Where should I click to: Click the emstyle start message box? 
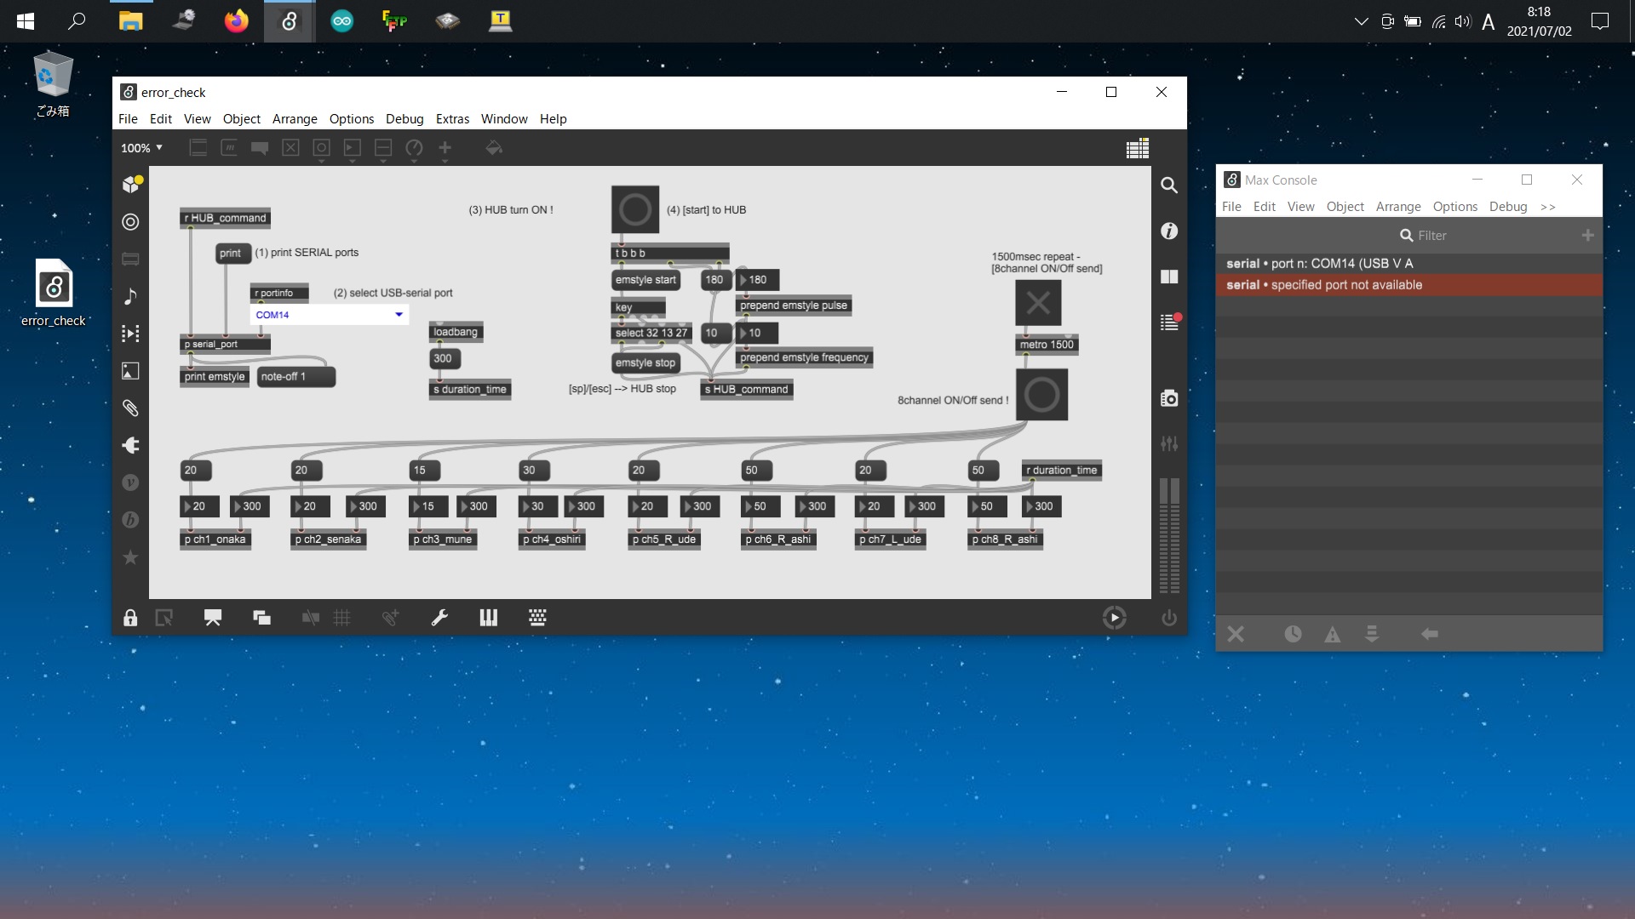pos(645,280)
